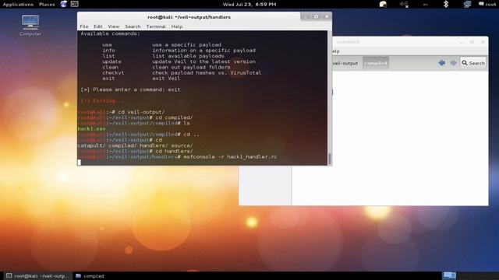Open terminal File menu

pos(84,26)
